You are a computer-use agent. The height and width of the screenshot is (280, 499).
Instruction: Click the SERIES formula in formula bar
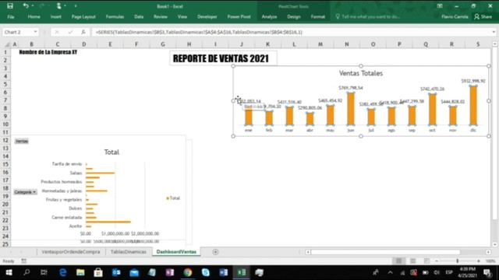[199, 32]
